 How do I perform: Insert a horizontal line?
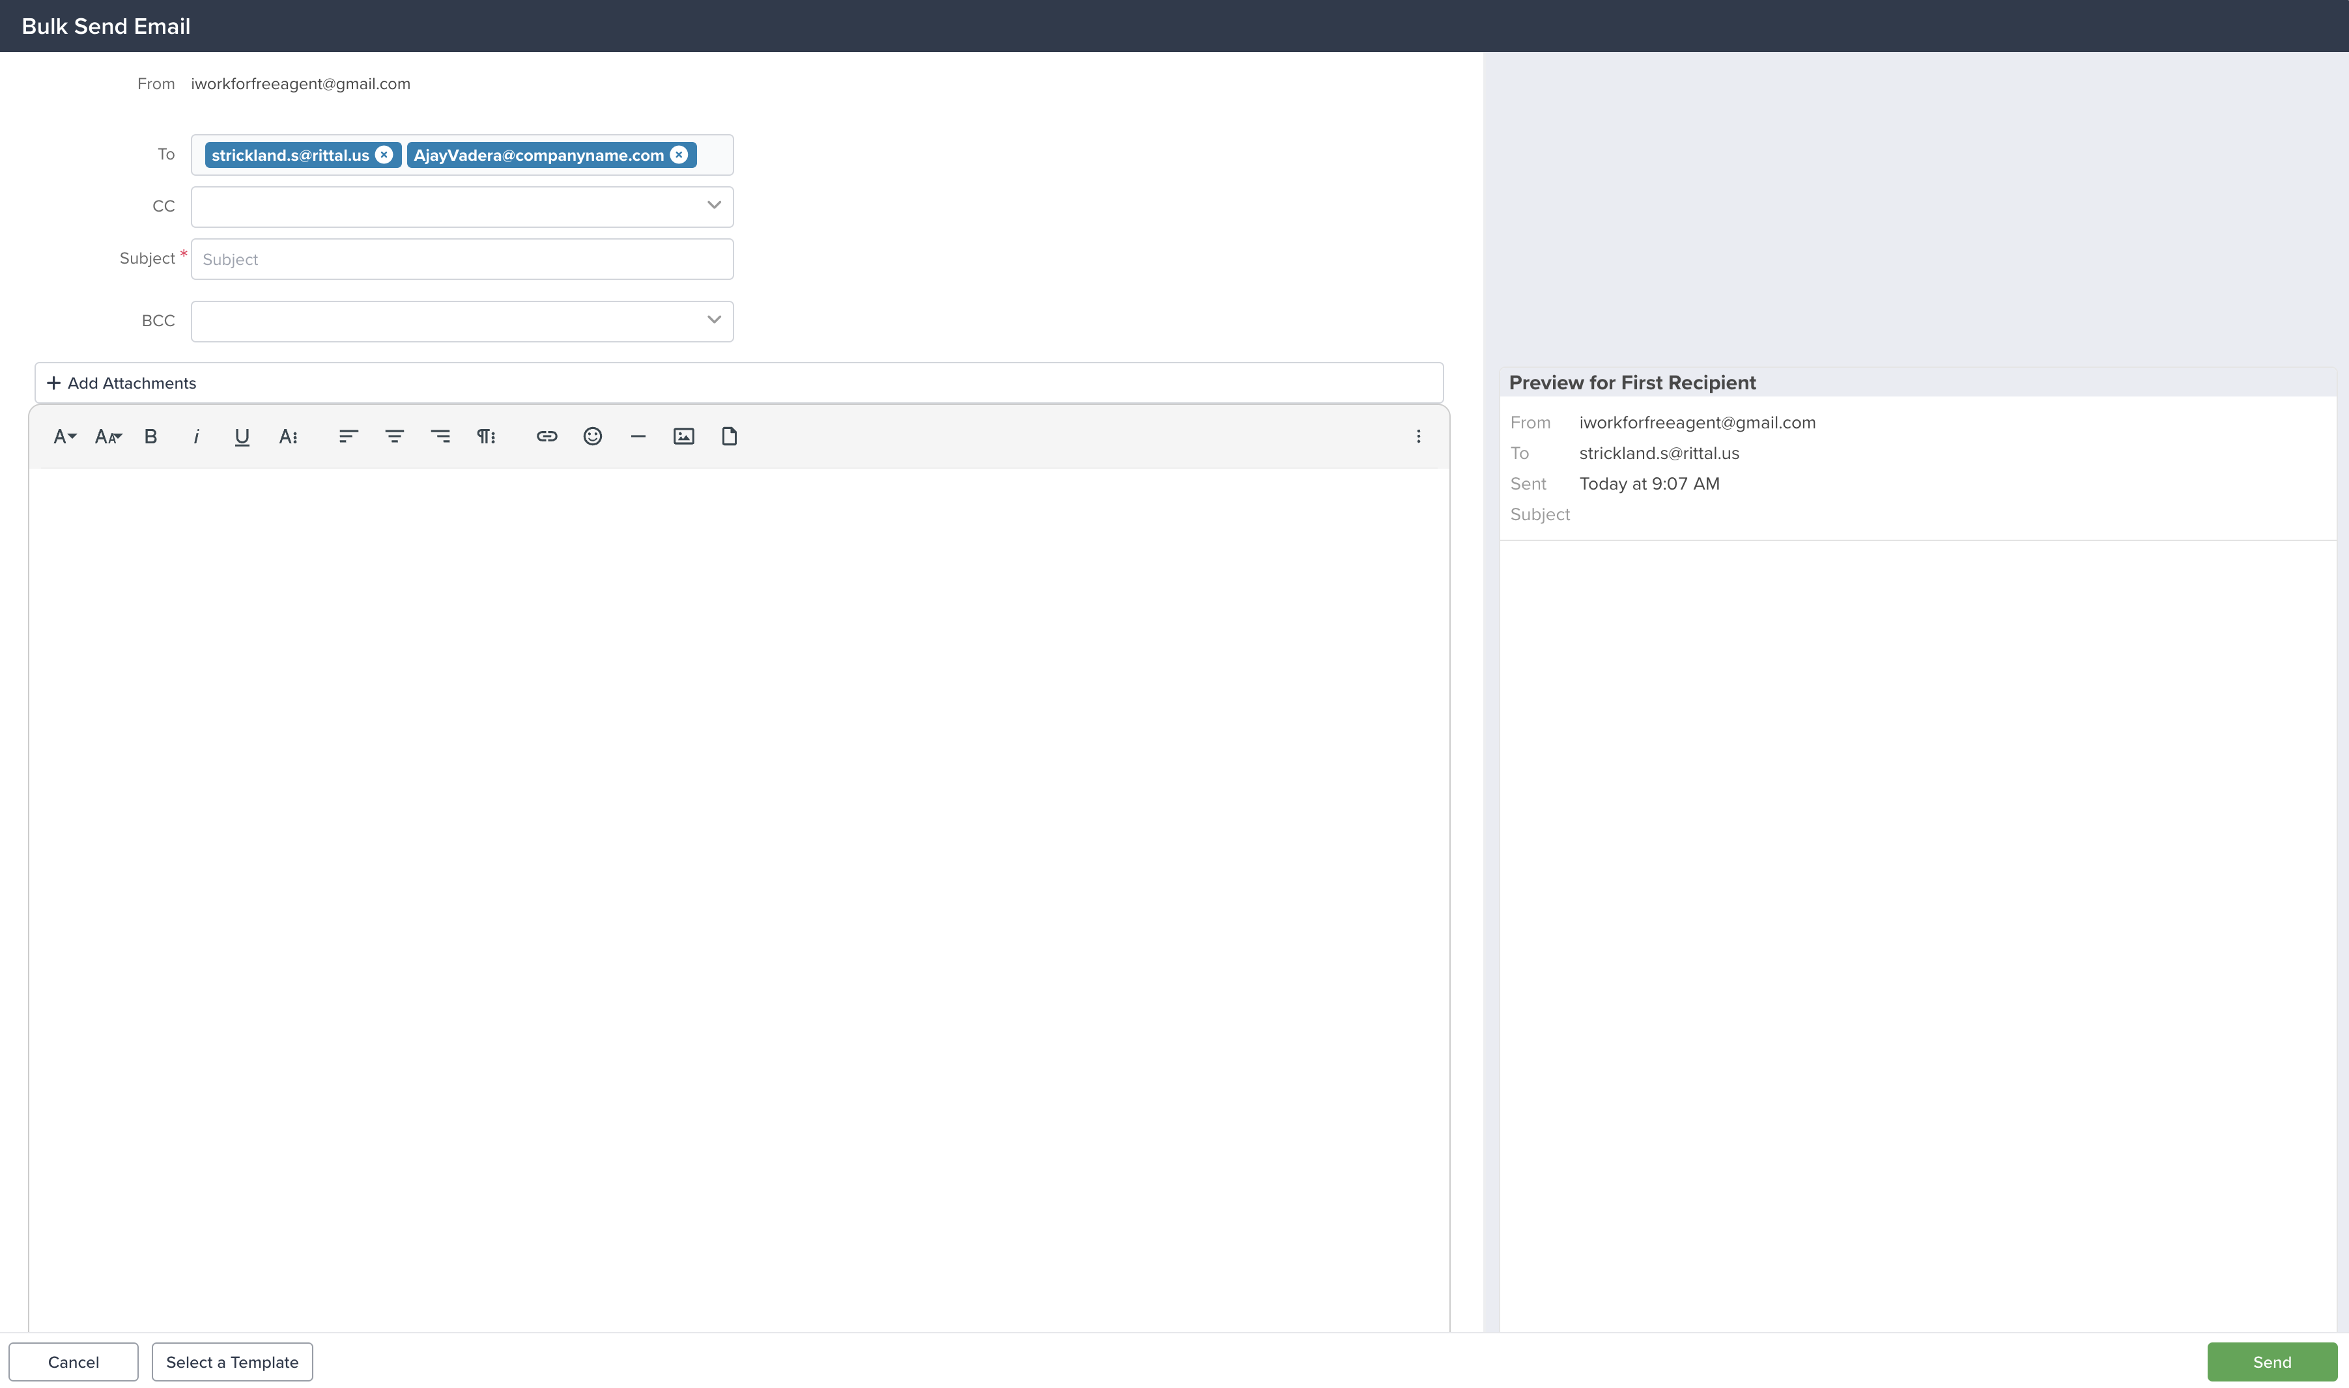point(638,437)
